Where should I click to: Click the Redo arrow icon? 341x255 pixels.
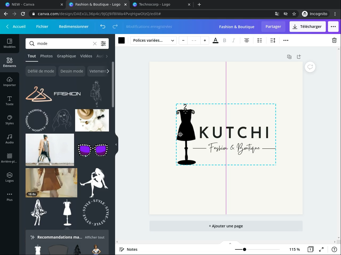click(115, 27)
